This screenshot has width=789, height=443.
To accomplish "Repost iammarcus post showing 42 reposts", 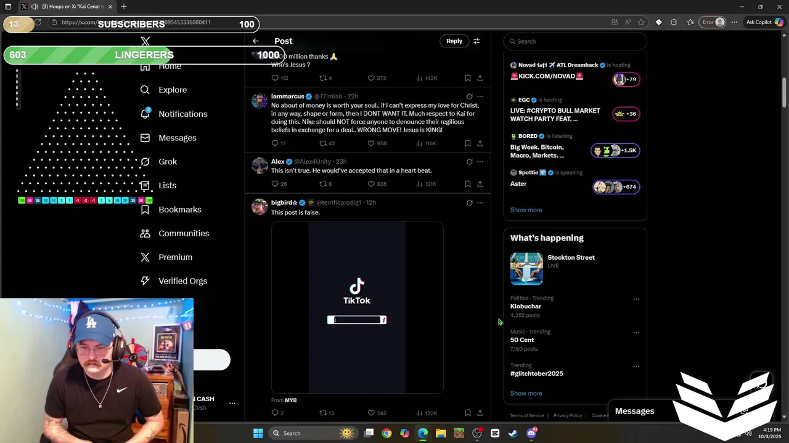I will [327, 143].
